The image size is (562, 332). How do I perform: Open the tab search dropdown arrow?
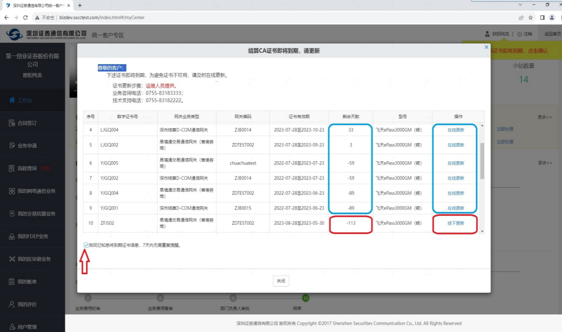pos(520,5)
